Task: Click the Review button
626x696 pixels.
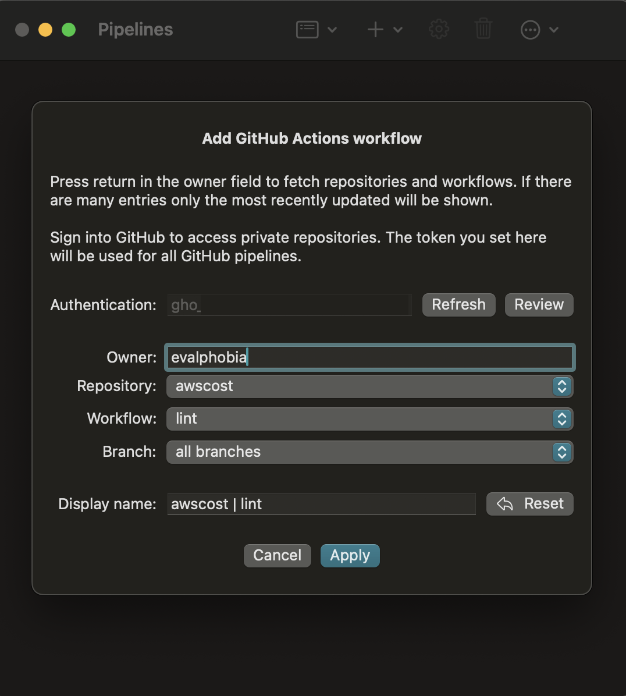Action: [x=539, y=305]
